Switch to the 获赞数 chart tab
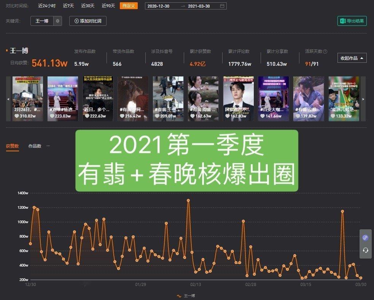The image size is (374, 300). [x=13, y=146]
